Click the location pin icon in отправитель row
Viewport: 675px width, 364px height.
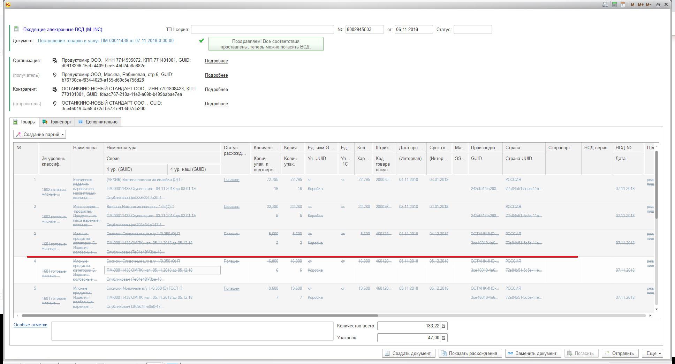click(54, 104)
